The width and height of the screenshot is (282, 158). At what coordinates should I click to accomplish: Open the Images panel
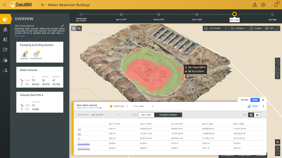click(256, 28)
